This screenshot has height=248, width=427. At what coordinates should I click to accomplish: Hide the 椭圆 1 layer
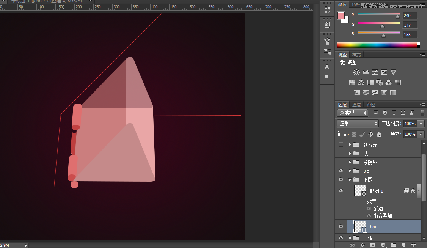coord(341,191)
